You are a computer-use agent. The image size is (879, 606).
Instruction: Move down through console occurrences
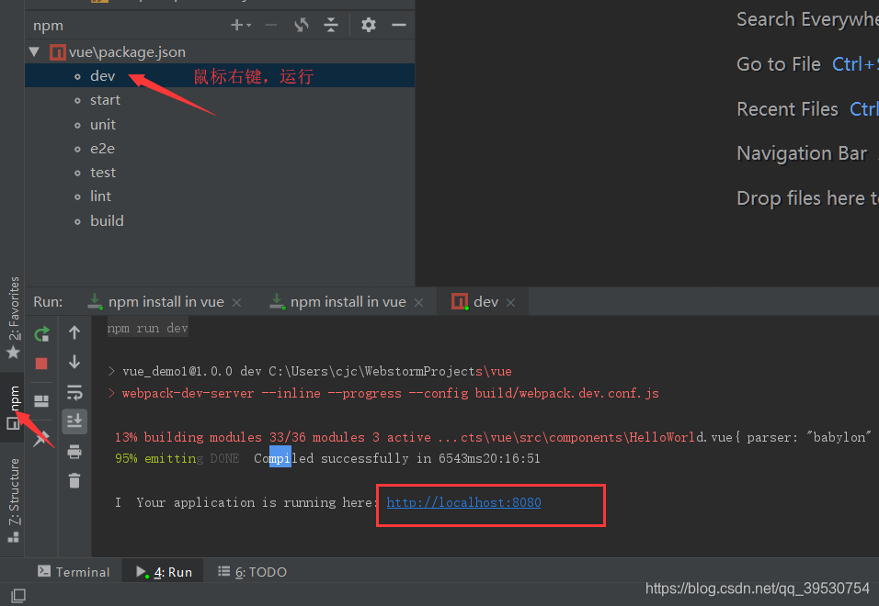(x=74, y=362)
